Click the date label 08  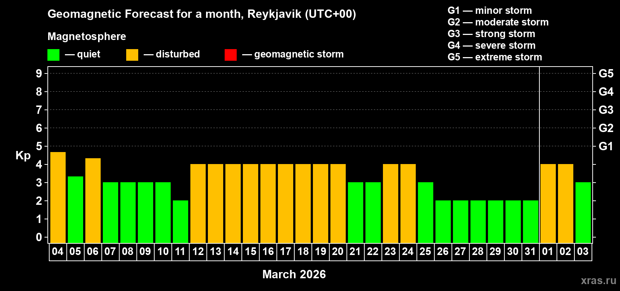[128, 252]
